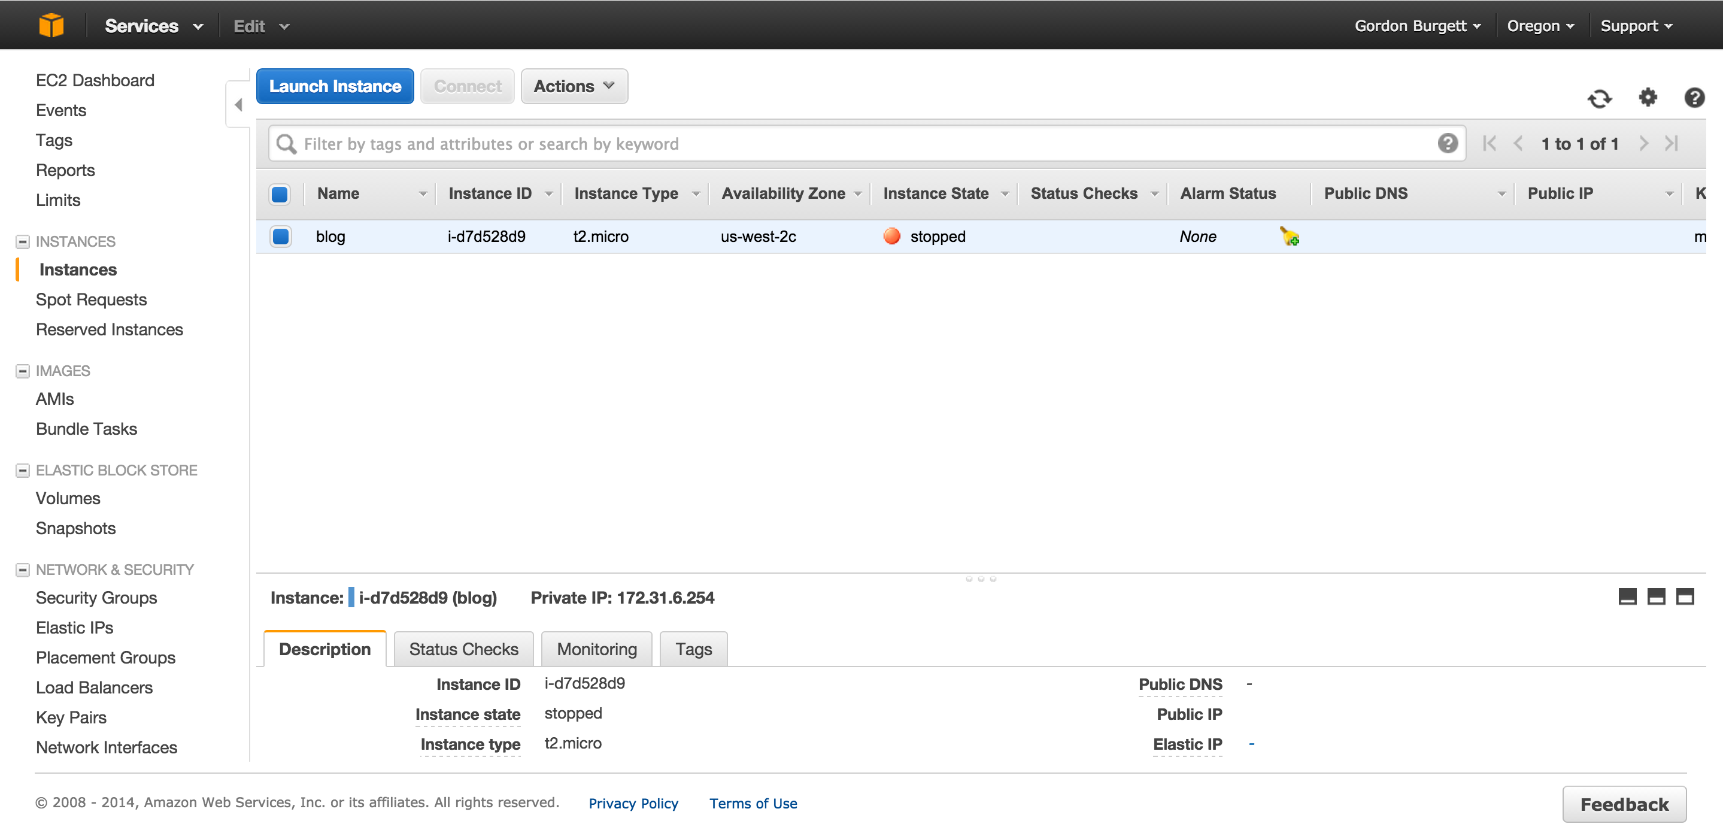Toggle the select-all checkbox in the table header
This screenshot has height=824, width=1723.
tap(280, 194)
